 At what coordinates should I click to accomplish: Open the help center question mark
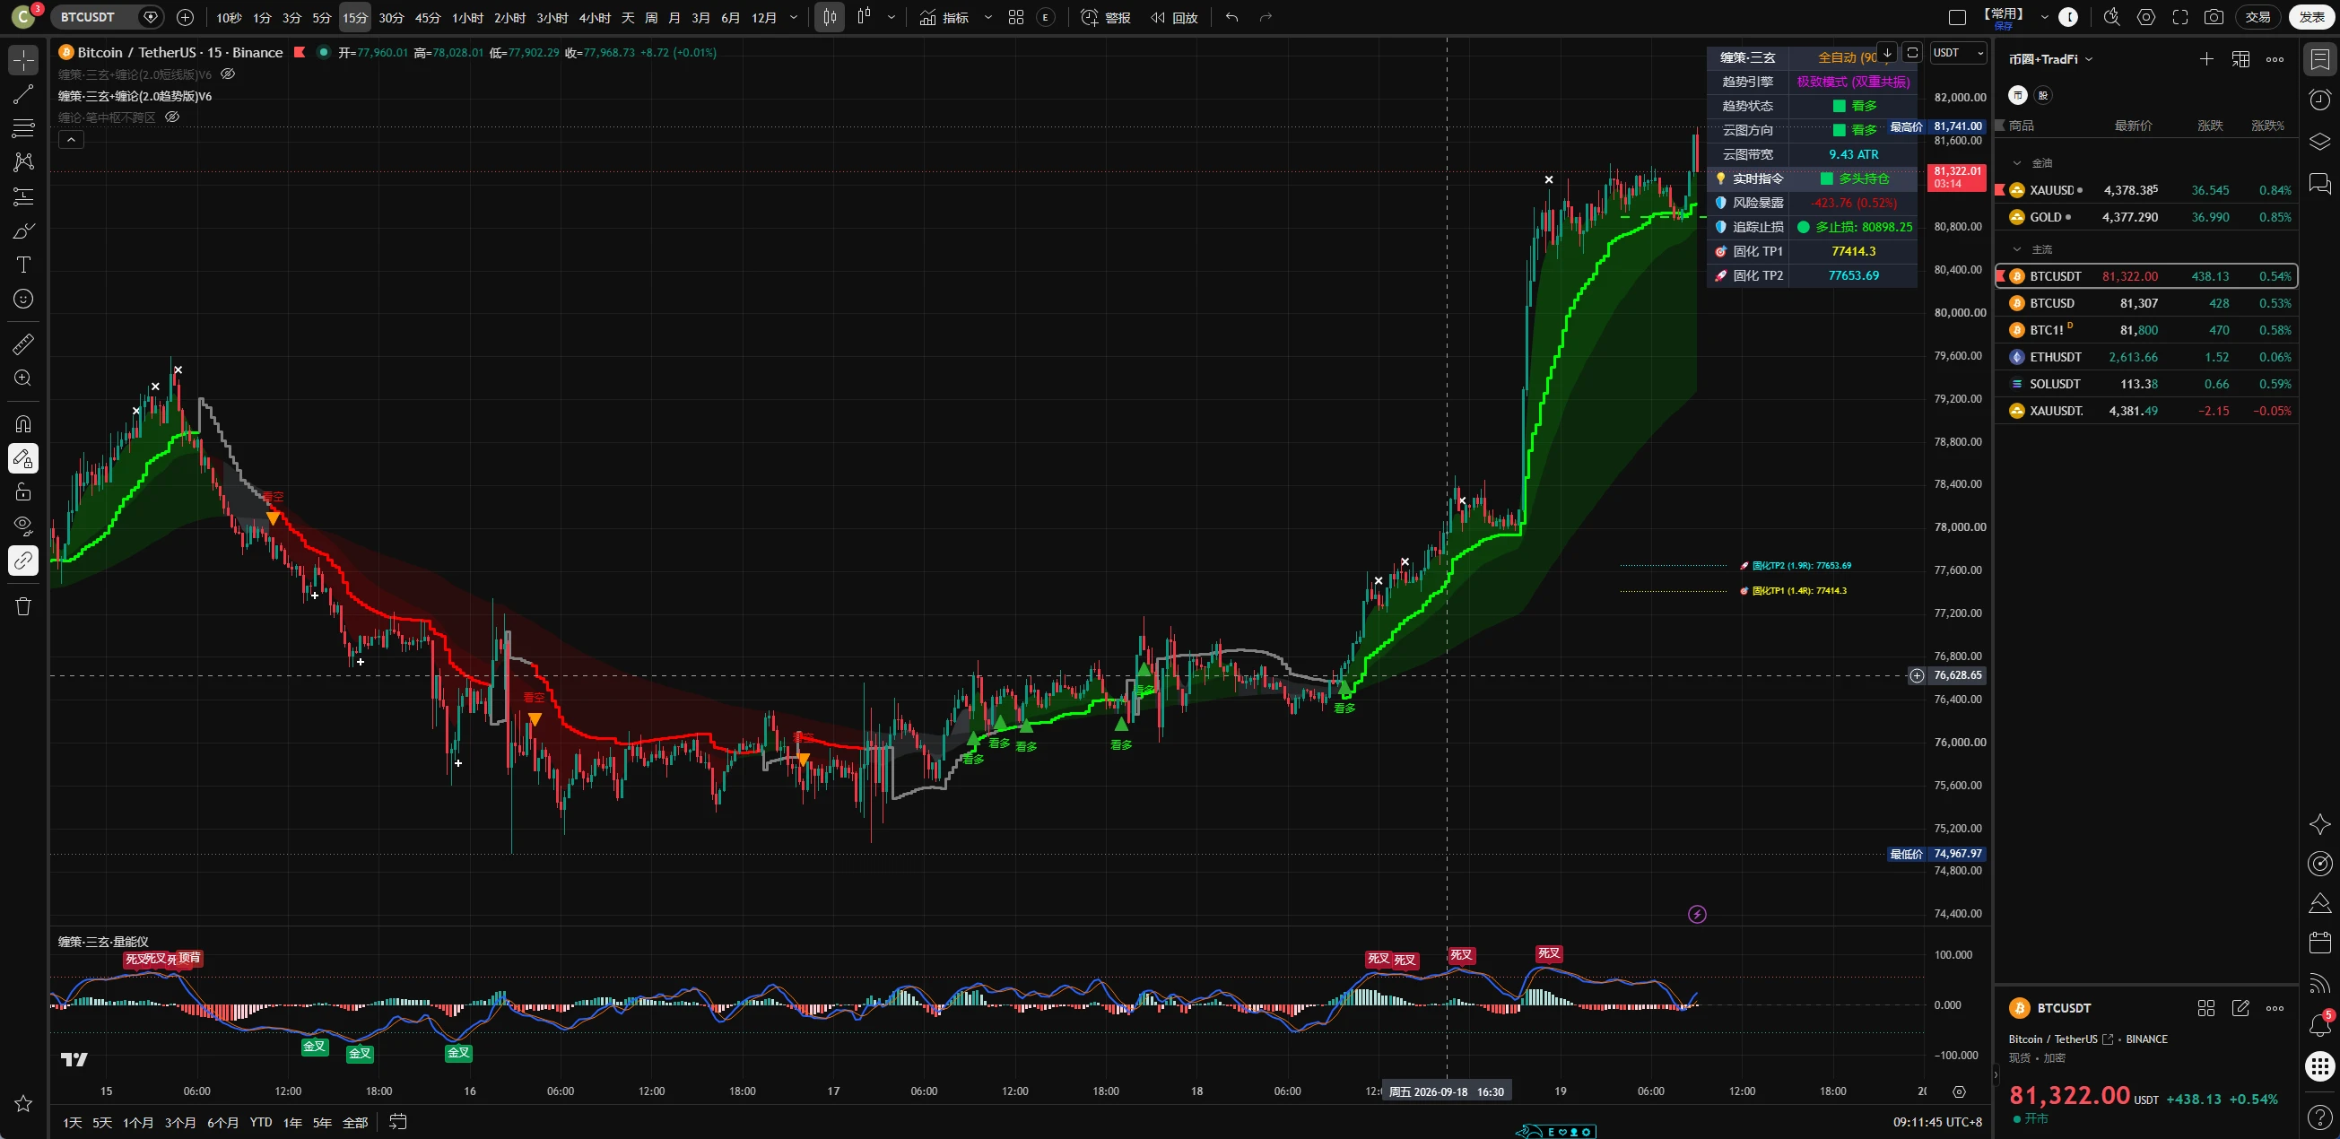2320,1117
